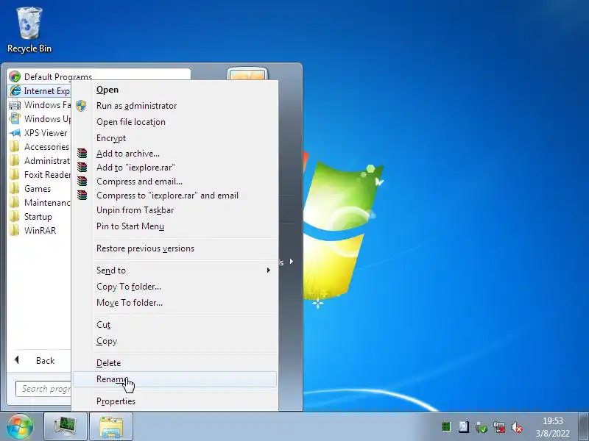Expand the Start menu right-pane submenu arrow
The image size is (589, 441).
point(292,262)
